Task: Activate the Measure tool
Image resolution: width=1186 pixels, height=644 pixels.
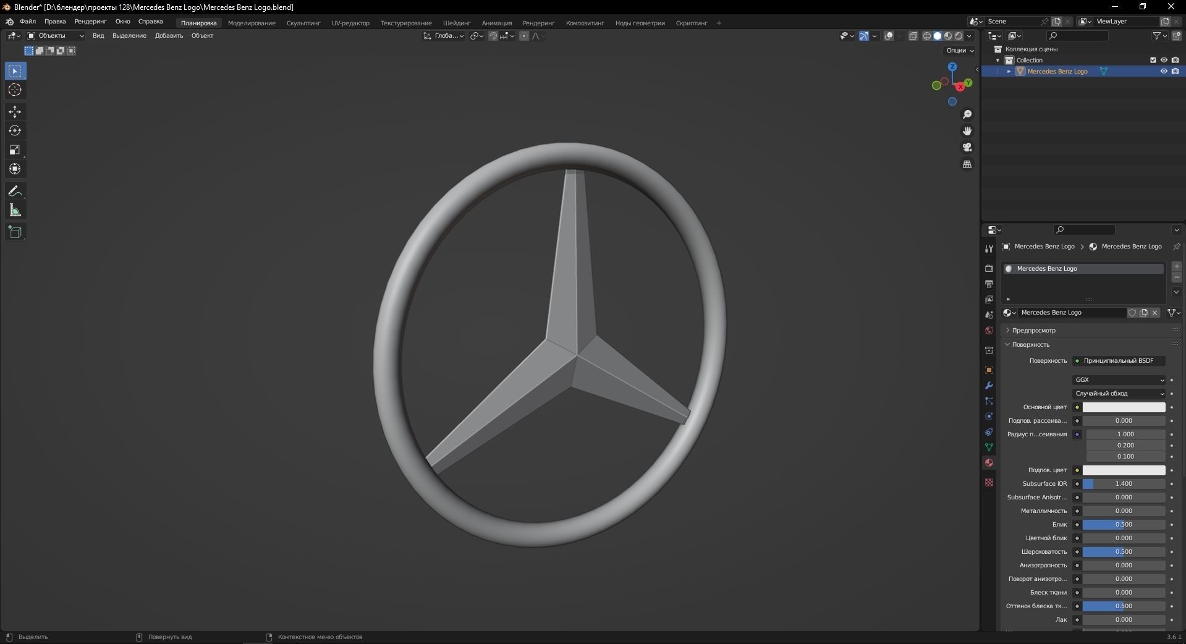Action: [x=14, y=210]
